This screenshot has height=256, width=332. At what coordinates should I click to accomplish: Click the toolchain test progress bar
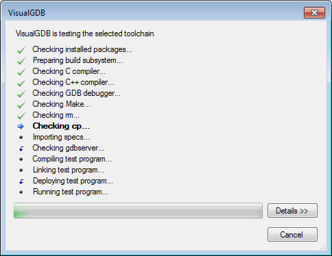click(x=138, y=211)
